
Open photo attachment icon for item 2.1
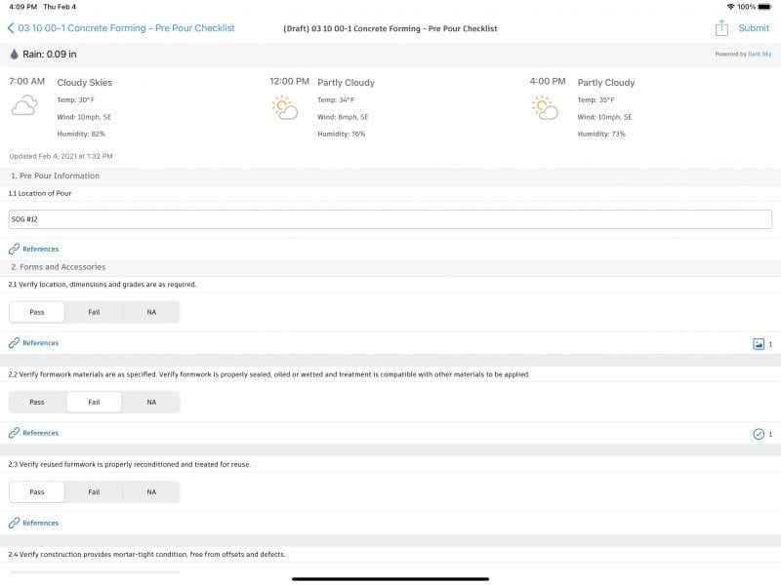759,344
